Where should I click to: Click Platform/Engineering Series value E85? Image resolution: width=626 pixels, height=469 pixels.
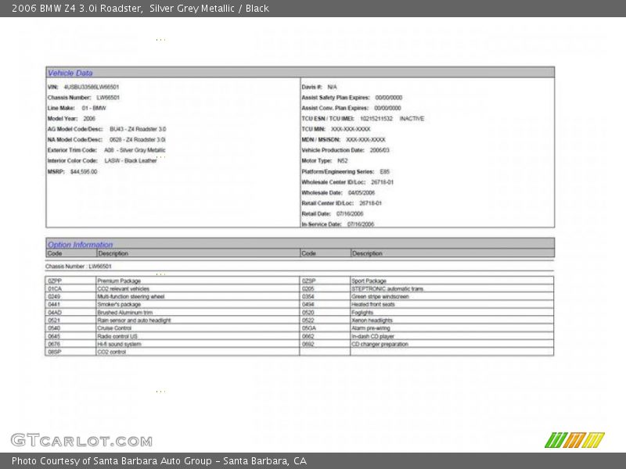point(384,172)
